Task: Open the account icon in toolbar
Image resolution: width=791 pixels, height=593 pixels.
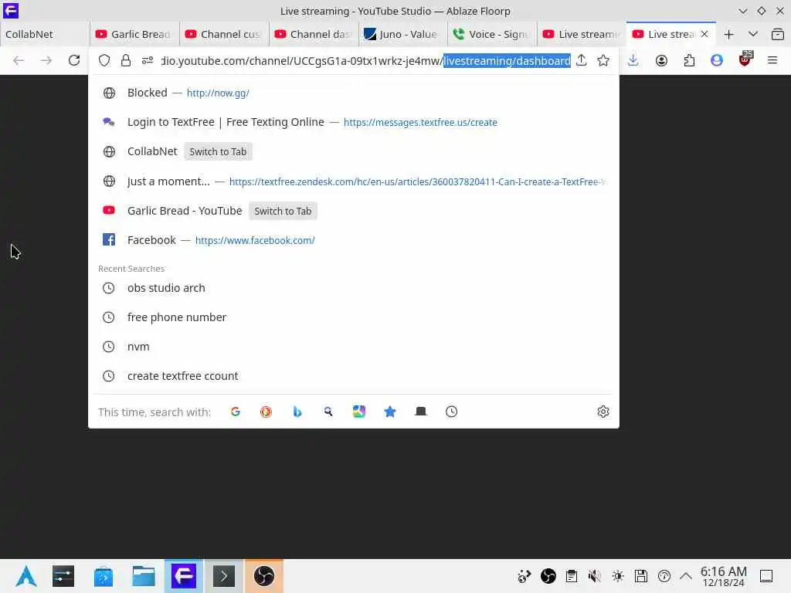Action: coord(661,60)
